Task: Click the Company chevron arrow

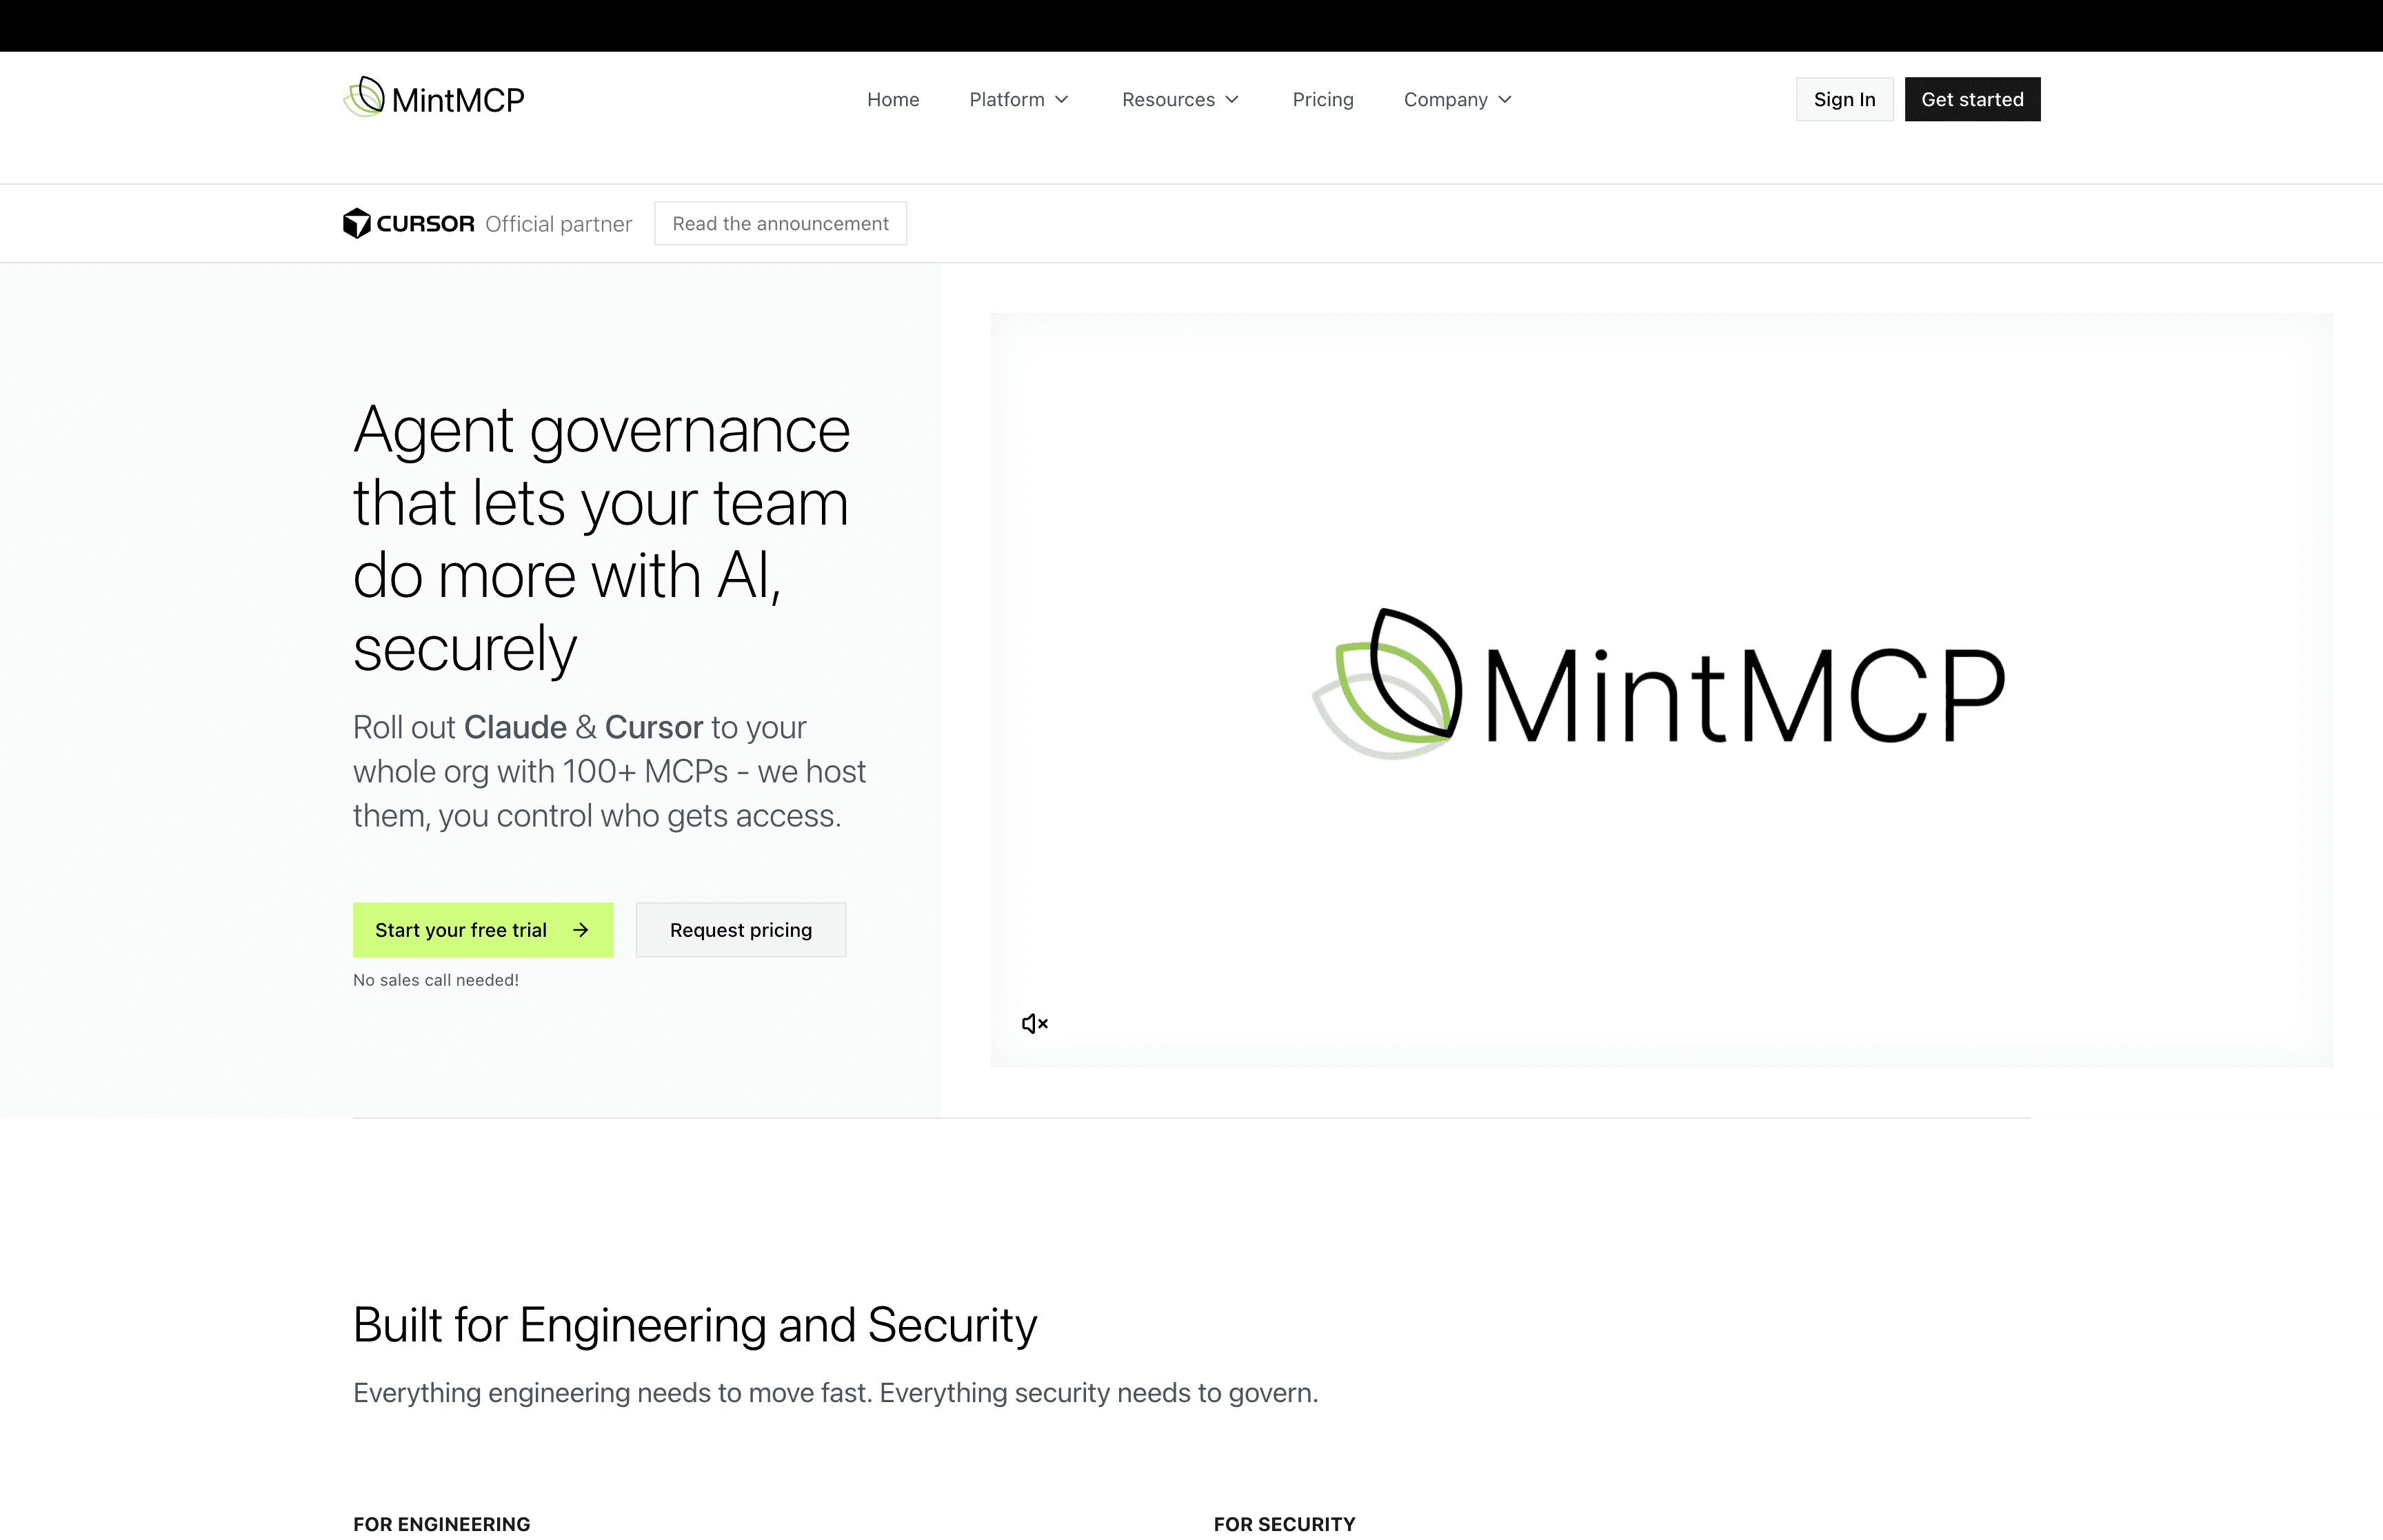Action: click(1505, 99)
